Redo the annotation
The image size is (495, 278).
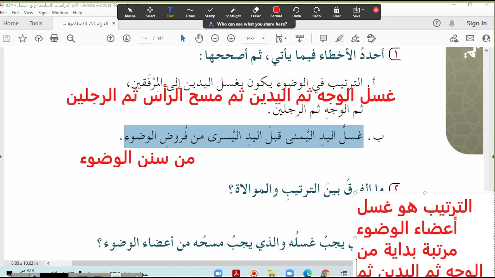point(316,12)
